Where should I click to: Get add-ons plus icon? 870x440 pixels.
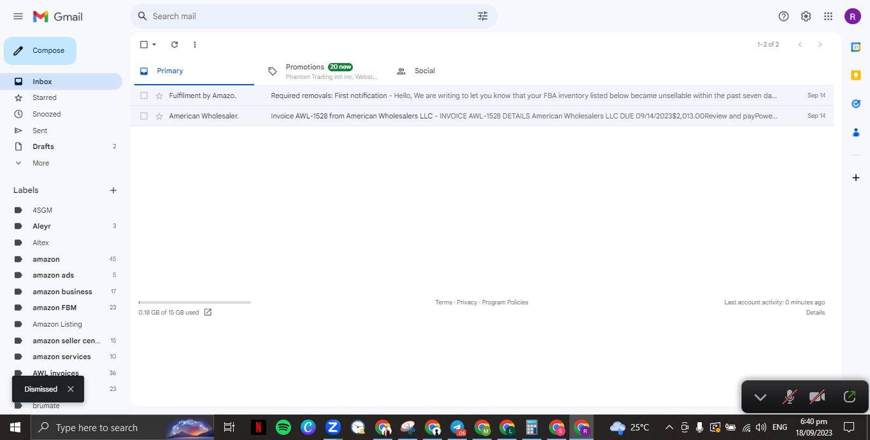point(856,178)
